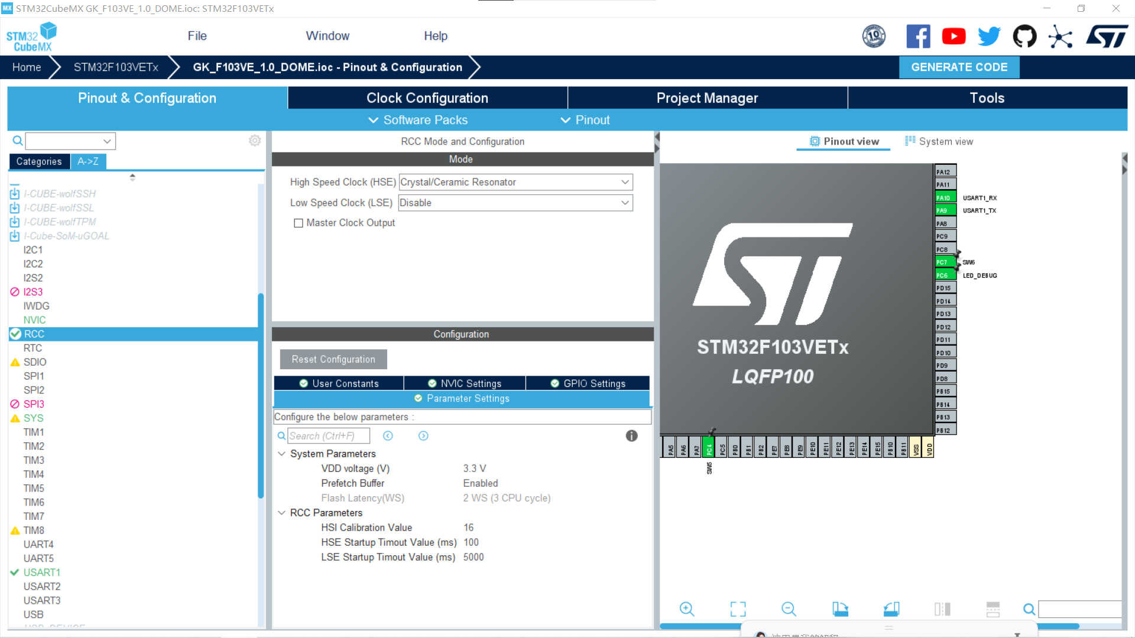This screenshot has height=638, width=1135.
Task: Open the STM32CubeMX GitHub page icon
Action: click(1024, 36)
